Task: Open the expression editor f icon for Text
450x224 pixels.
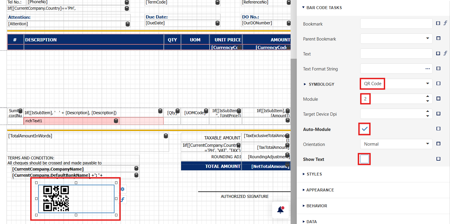Action: pyautogui.click(x=445, y=53)
